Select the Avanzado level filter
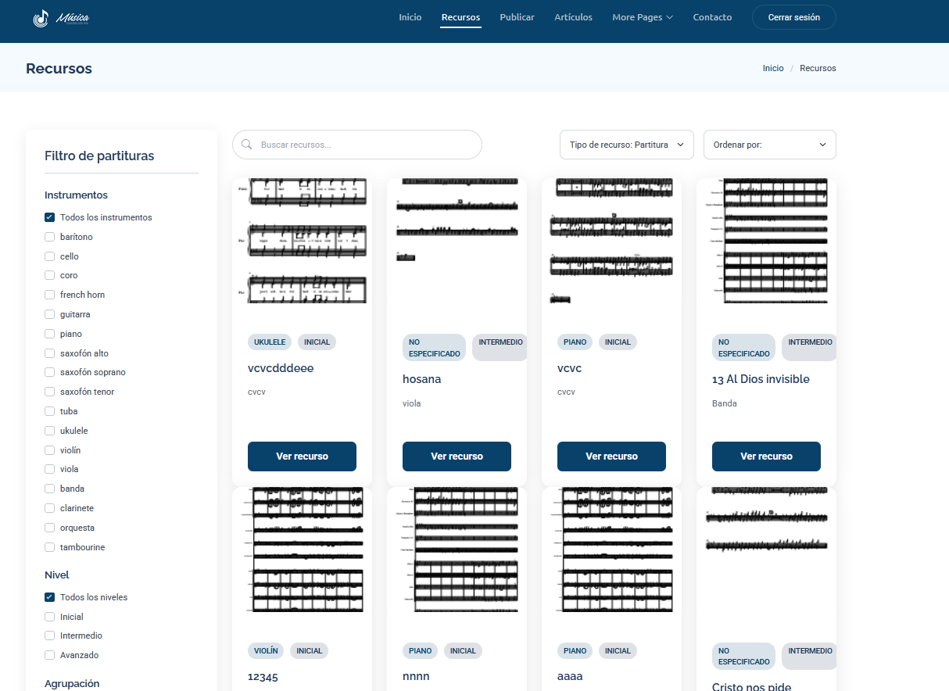 pyautogui.click(x=49, y=655)
